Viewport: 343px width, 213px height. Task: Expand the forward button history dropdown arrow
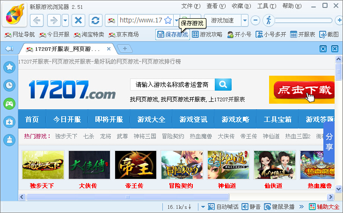[66, 21]
